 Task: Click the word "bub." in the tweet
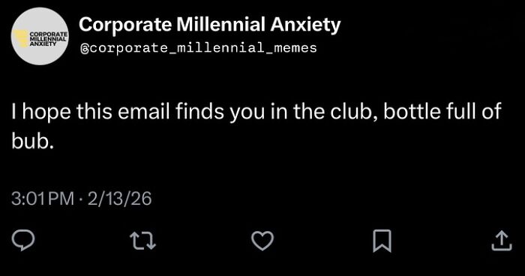32,141
